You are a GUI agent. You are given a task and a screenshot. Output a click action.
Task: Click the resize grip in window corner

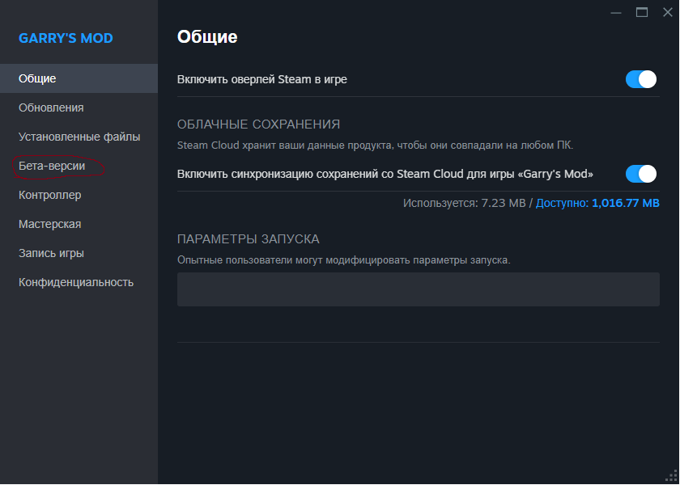671,476
